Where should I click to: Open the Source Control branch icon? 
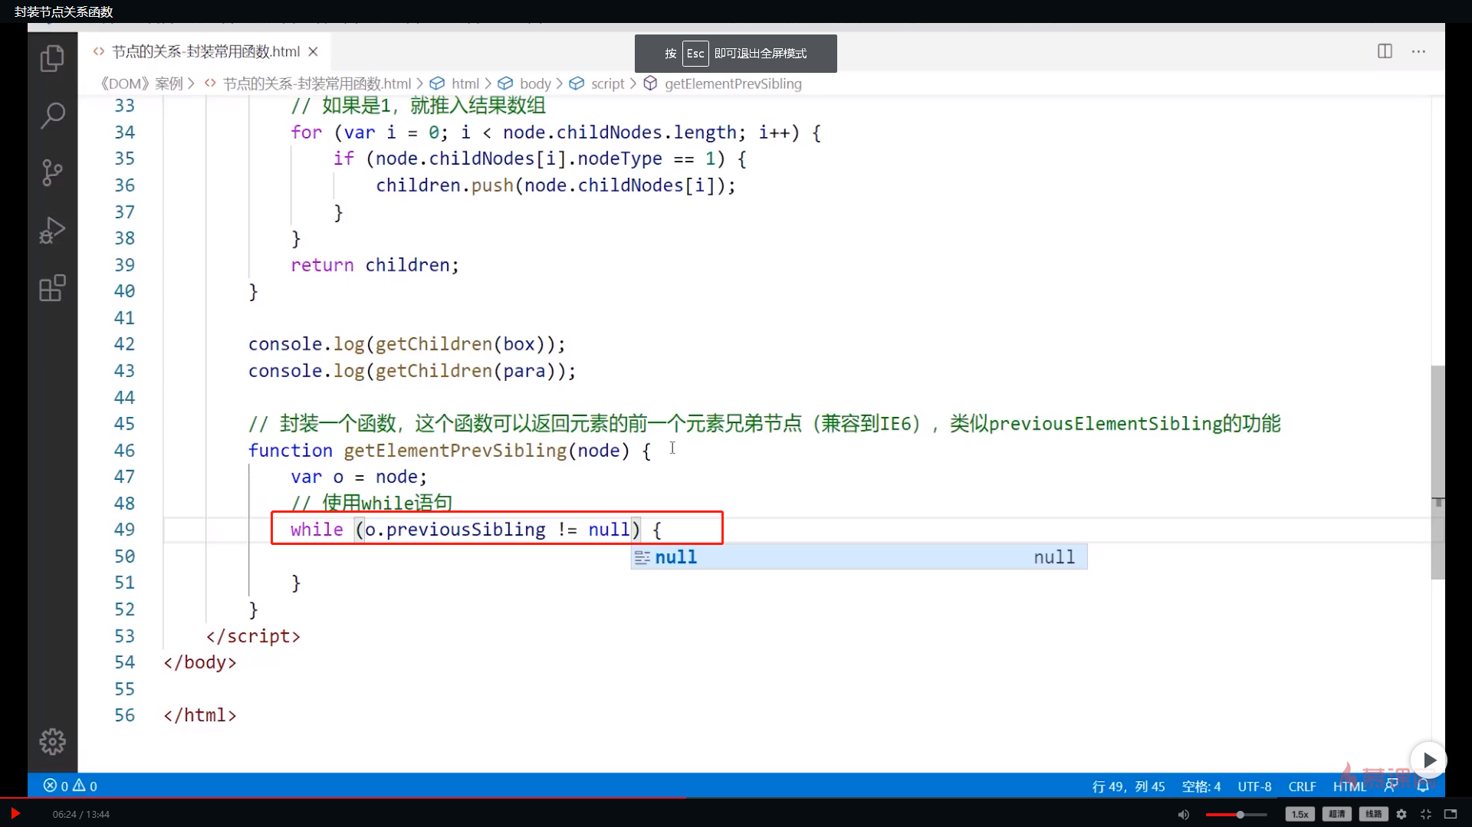click(x=52, y=172)
